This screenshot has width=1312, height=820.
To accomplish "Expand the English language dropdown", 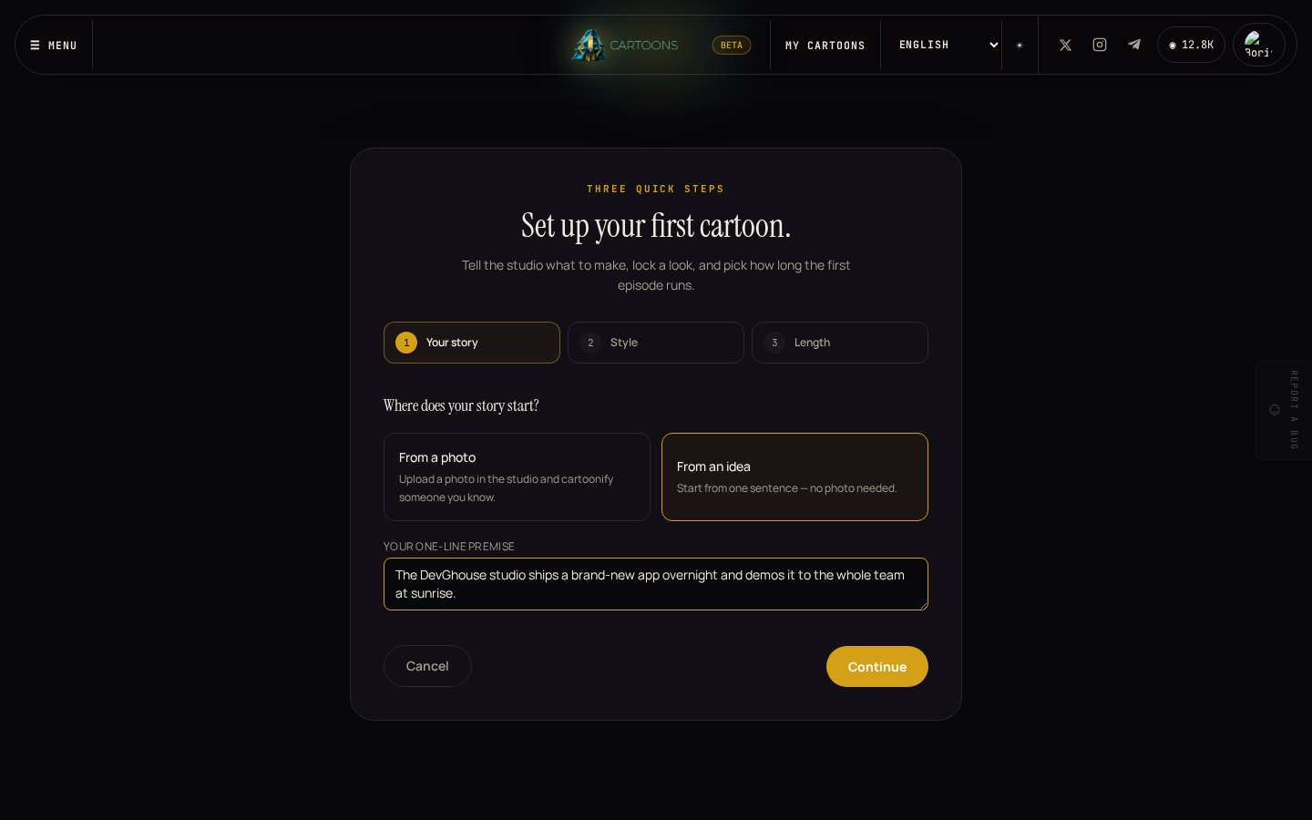I will pos(948,45).
